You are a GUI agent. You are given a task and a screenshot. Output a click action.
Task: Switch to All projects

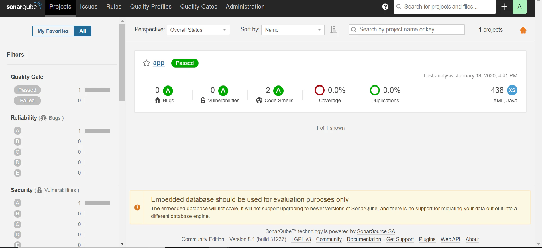click(x=83, y=31)
